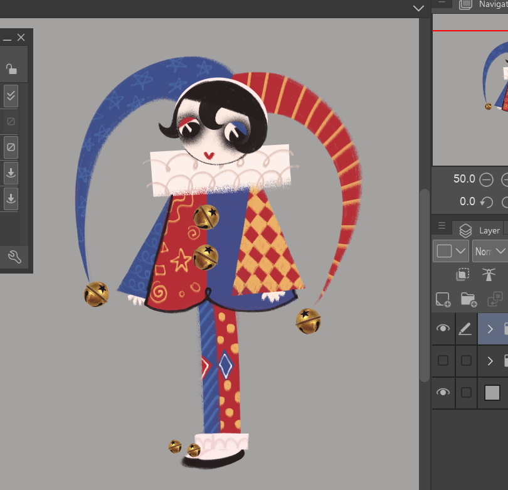Hide the grey paper layer
The image size is (508, 490).
point(443,392)
